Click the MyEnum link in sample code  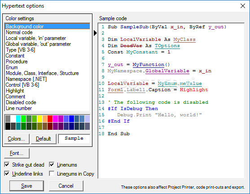point(167,84)
